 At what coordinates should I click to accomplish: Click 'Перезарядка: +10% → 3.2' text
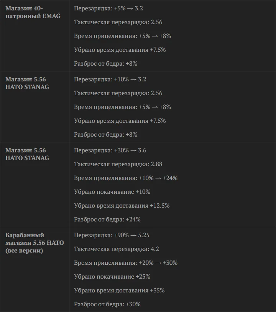[x=110, y=79]
